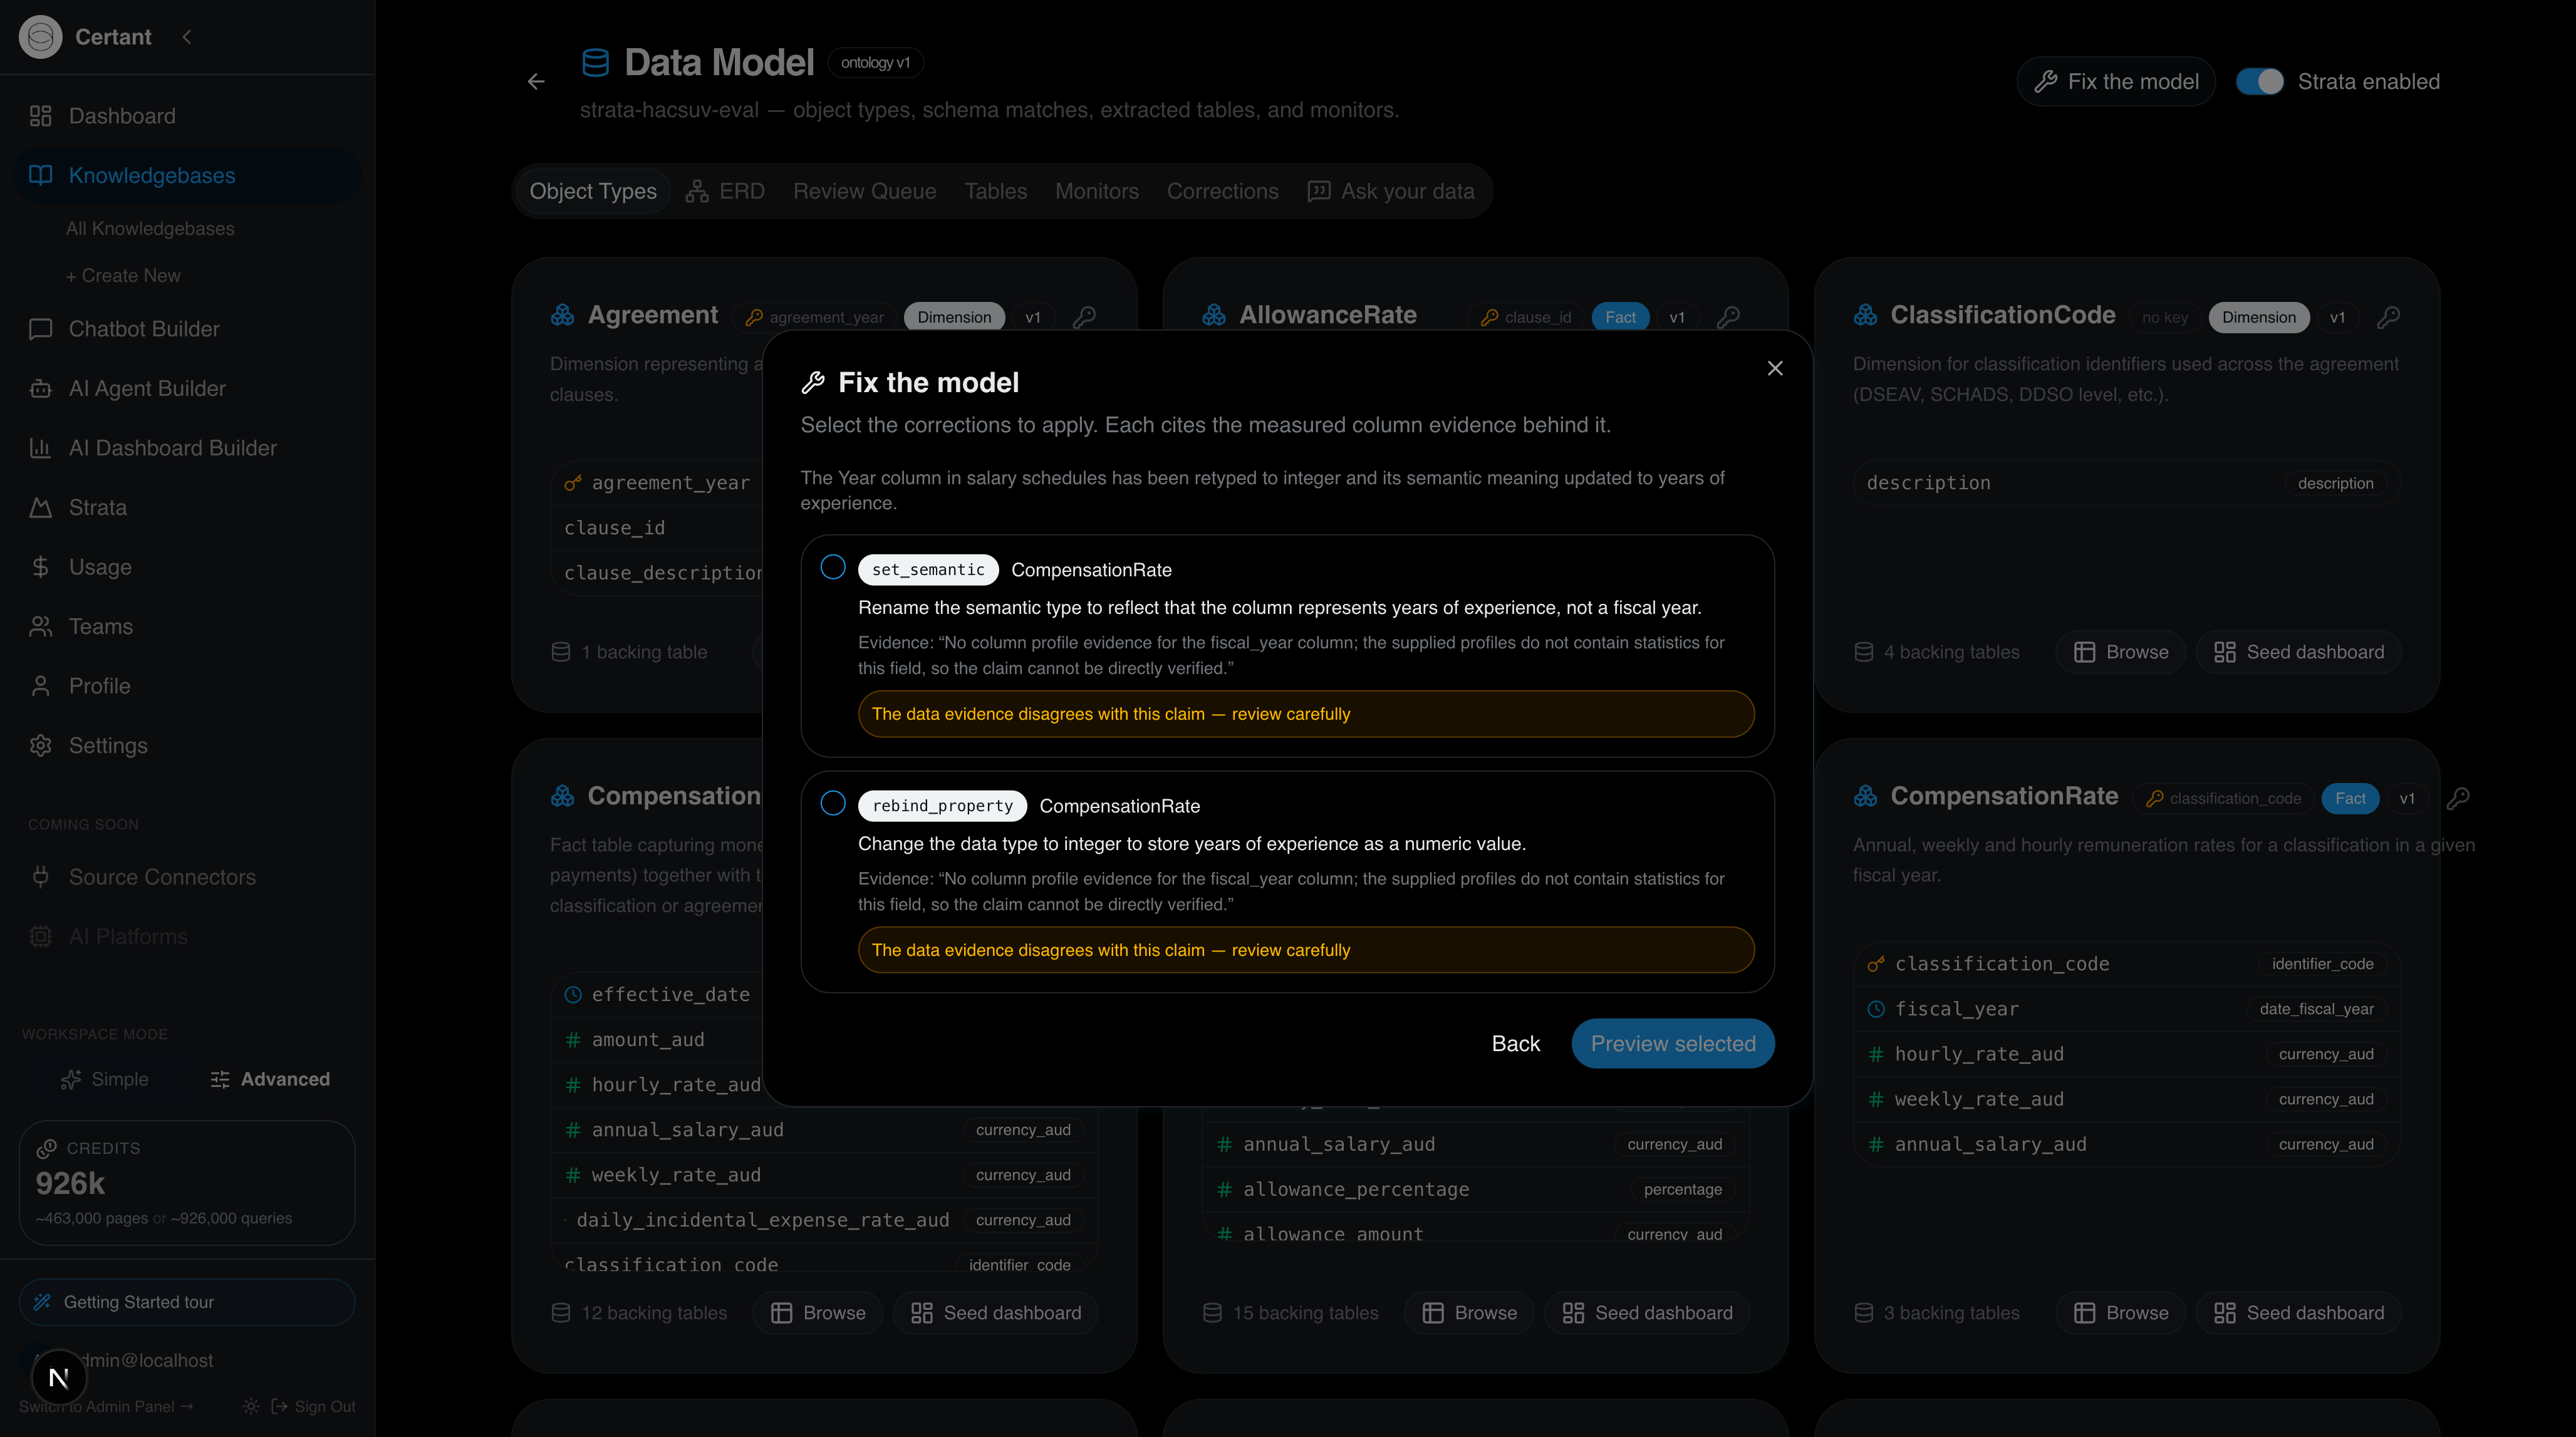Open Usage in the sidebar
This screenshot has height=1437, width=2576.
188,567
